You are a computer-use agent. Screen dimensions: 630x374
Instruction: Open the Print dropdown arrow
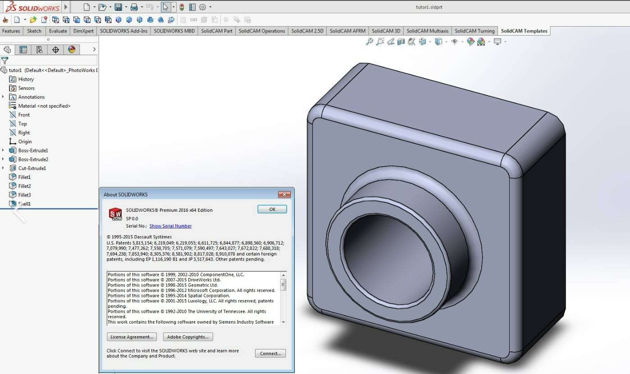pyautogui.click(x=142, y=7)
